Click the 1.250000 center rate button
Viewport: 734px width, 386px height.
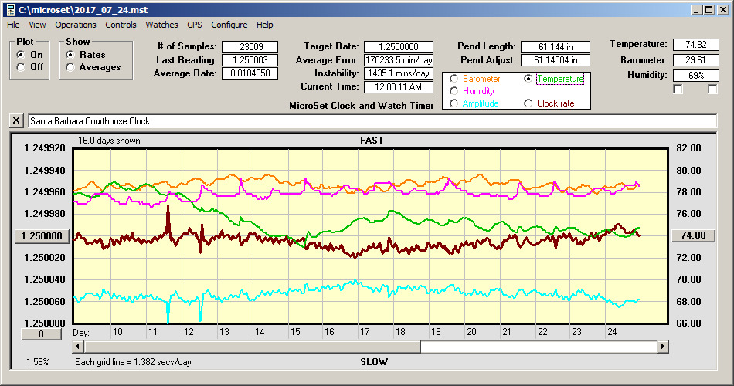[42, 235]
